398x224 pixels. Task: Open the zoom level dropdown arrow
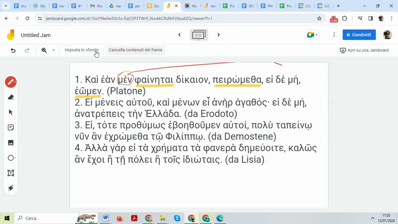pyautogui.click(x=53, y=50)
